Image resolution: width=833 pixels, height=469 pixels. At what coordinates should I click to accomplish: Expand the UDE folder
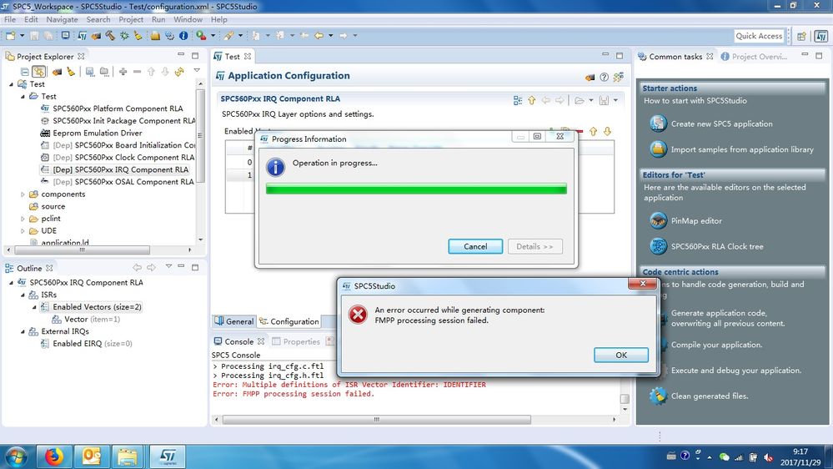(23, 231)
